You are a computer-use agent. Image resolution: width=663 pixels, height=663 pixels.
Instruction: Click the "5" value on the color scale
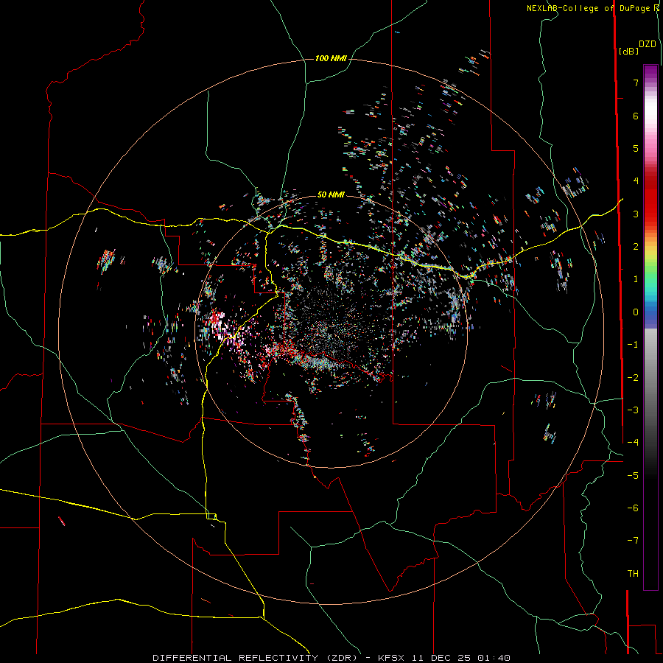636,148
